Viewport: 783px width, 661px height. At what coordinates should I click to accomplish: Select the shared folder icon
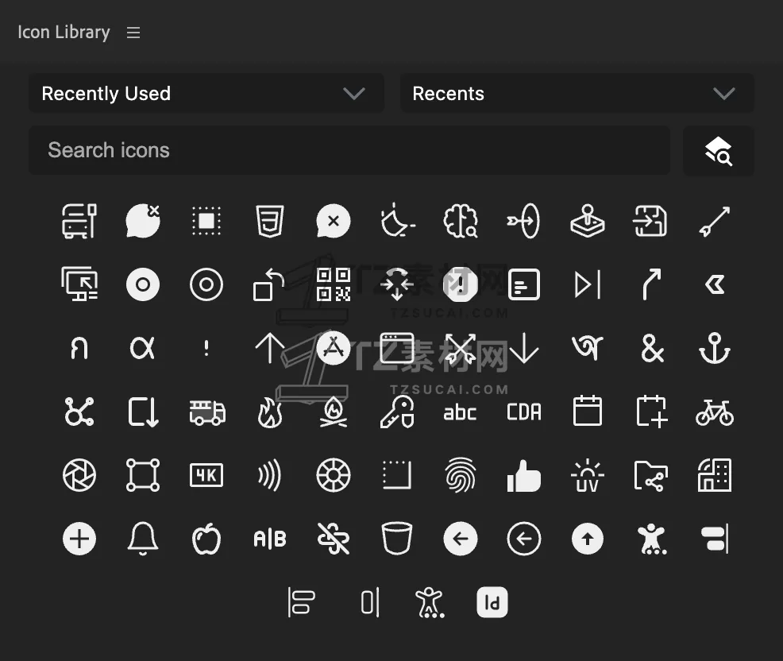click(x=651, y=476)
